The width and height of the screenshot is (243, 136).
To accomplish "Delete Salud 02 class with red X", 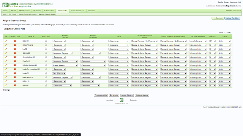I will pos(15,85).
